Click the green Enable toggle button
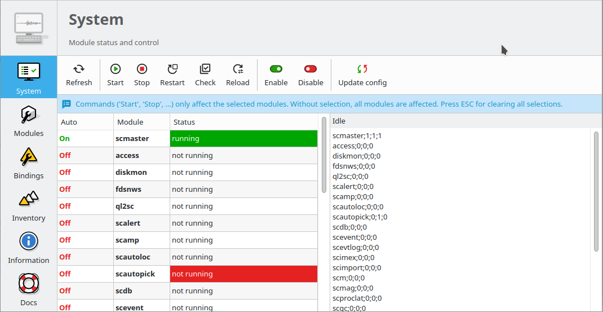The height and width of the screenshot is (312, 603). pyautogui.click(x=276, y=69)
